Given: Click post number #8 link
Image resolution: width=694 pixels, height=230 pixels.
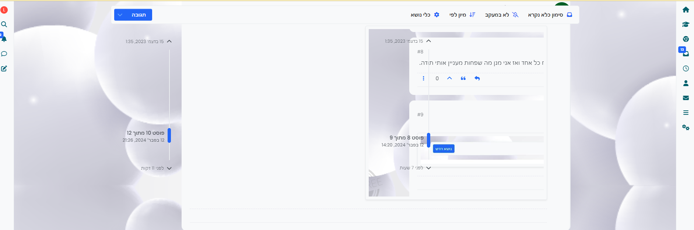Looking at the screenshot, I should pos(420,52).
